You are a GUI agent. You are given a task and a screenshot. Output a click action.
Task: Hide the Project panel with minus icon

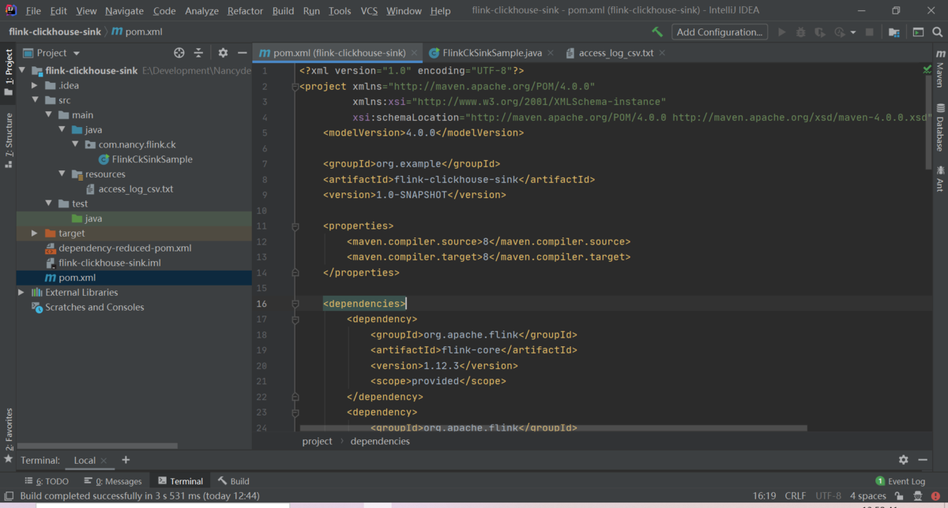click(x=242, y=53)
